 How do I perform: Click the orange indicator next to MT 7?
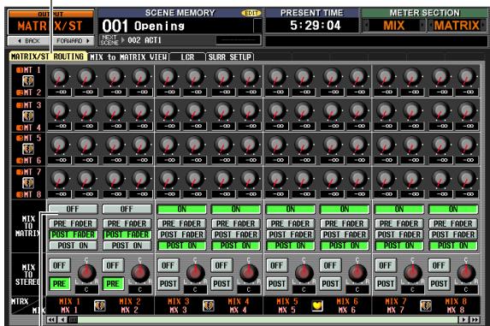click(x=20, y=172)
